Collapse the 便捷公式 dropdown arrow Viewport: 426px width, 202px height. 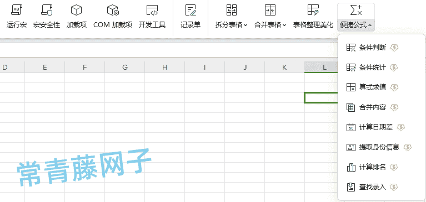pos(370,25)
